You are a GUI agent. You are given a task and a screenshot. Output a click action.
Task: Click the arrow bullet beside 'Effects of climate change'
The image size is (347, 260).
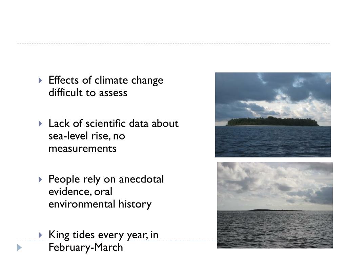tap(40, 81)
